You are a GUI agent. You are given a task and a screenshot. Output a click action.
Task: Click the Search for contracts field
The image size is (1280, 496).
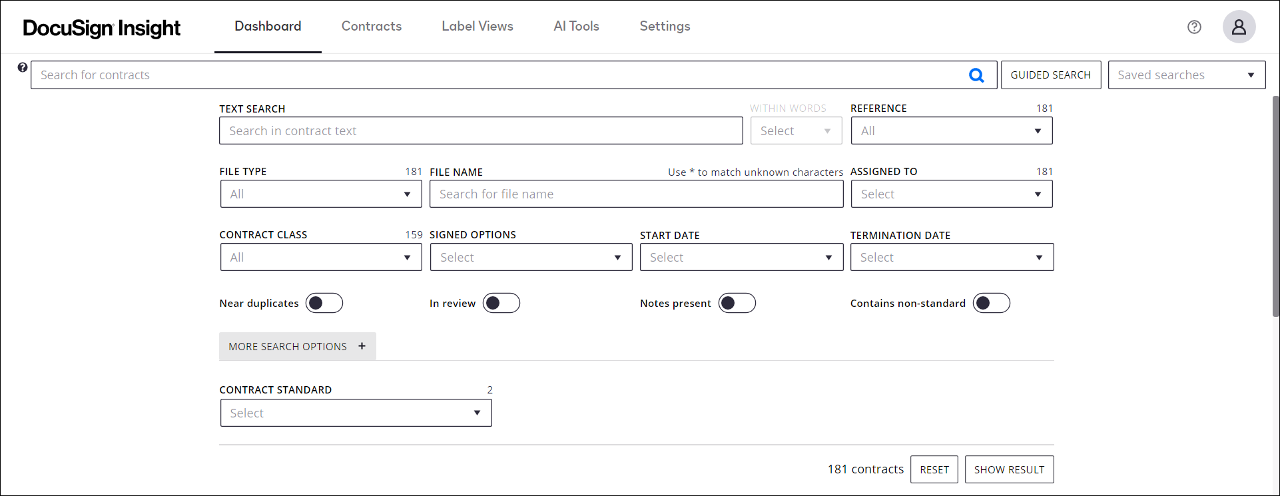[514, 75]
